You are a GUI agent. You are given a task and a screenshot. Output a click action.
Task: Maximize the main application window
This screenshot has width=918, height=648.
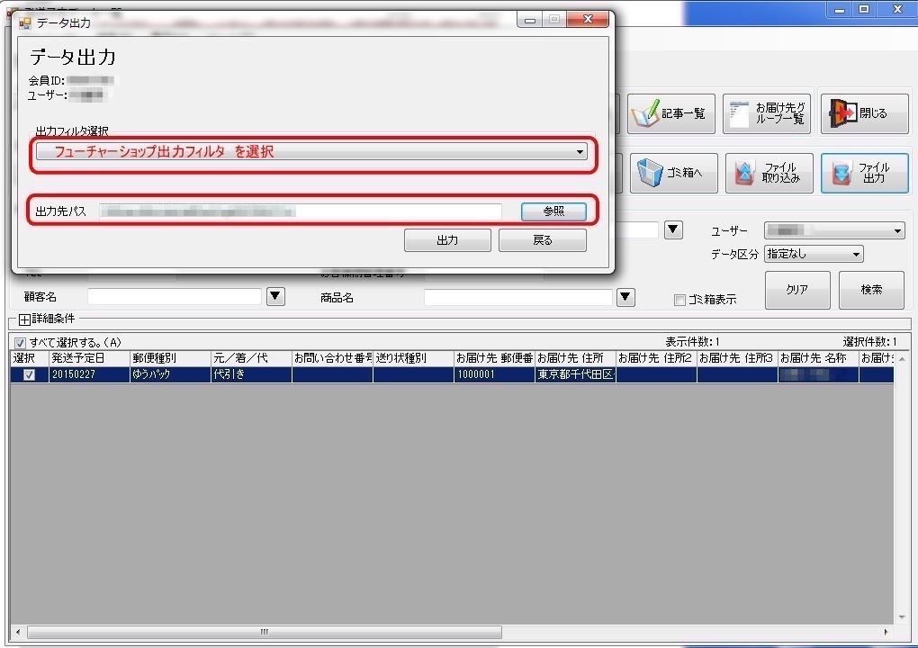tap(864, 9)
